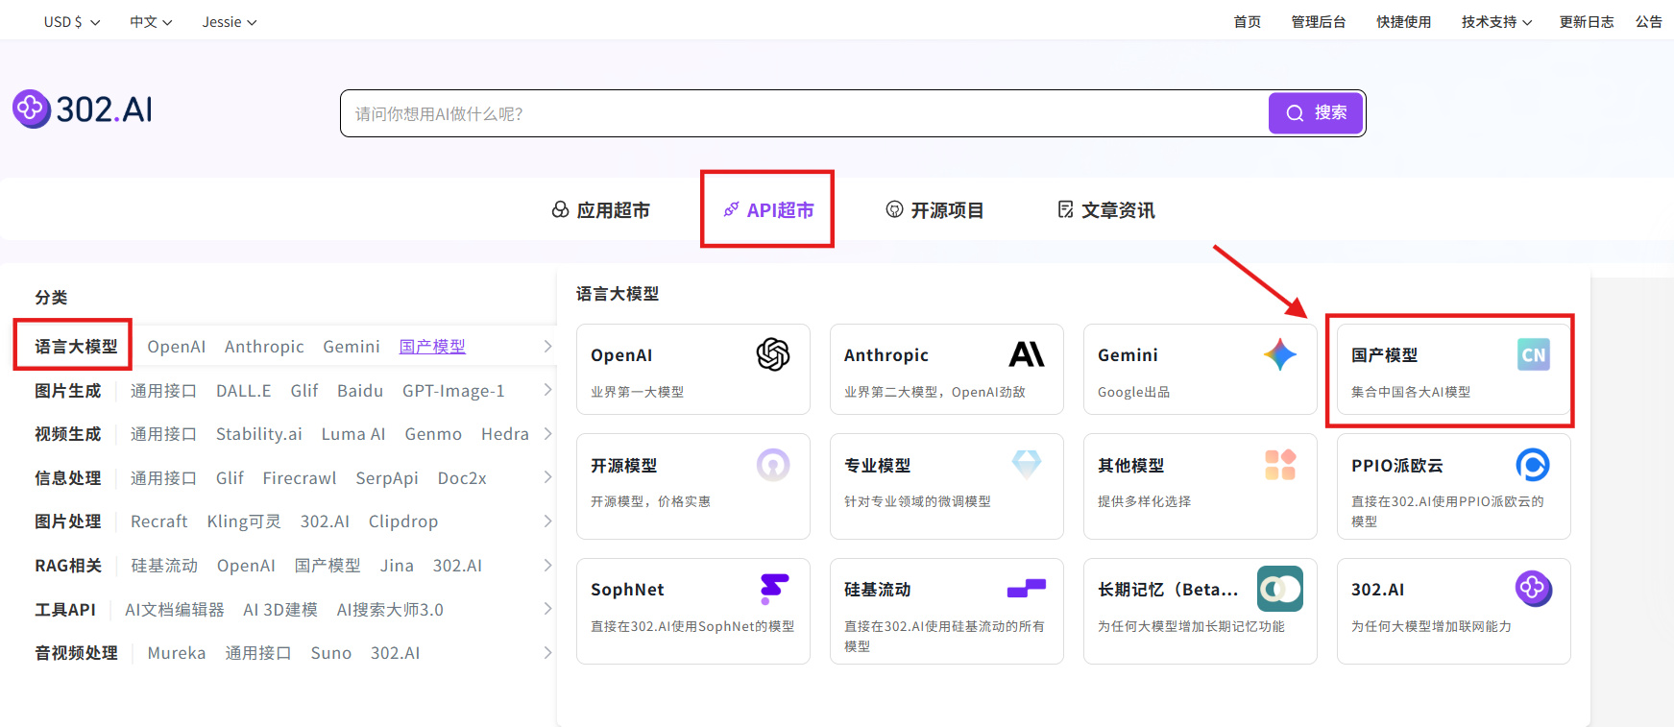Click Stability.ai in 视频生成 row
1674x727 pixels.
pyautogui.click(x=259, y=434)
